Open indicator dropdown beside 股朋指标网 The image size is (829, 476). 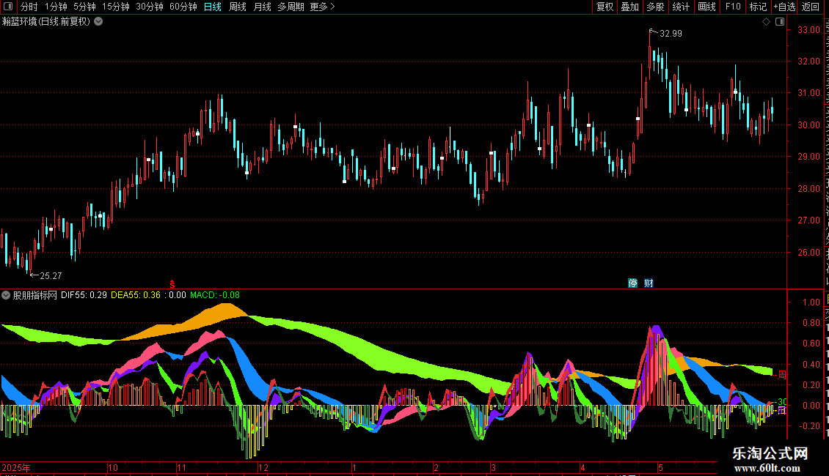coord(6,295)
